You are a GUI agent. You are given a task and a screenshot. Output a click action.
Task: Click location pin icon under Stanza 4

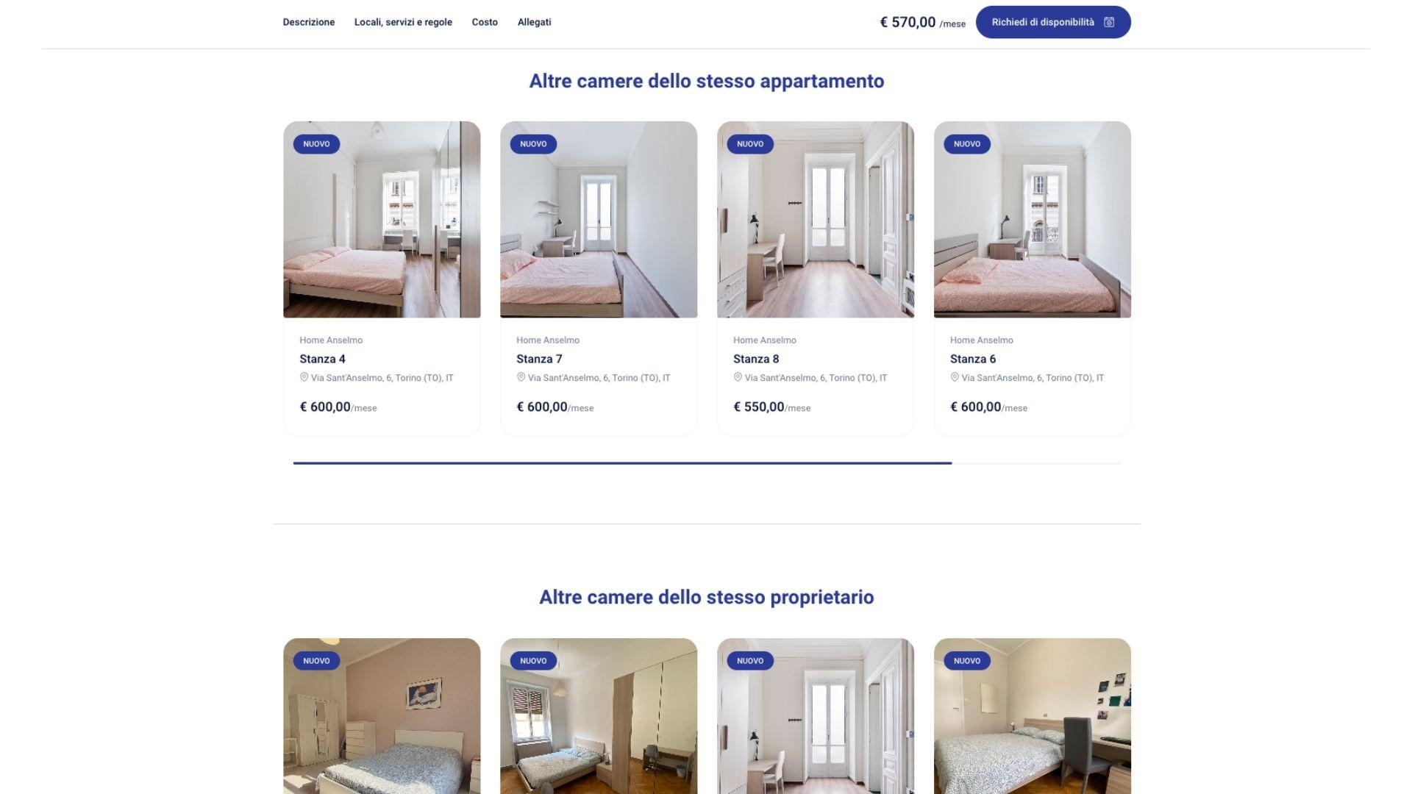point(304,377)
